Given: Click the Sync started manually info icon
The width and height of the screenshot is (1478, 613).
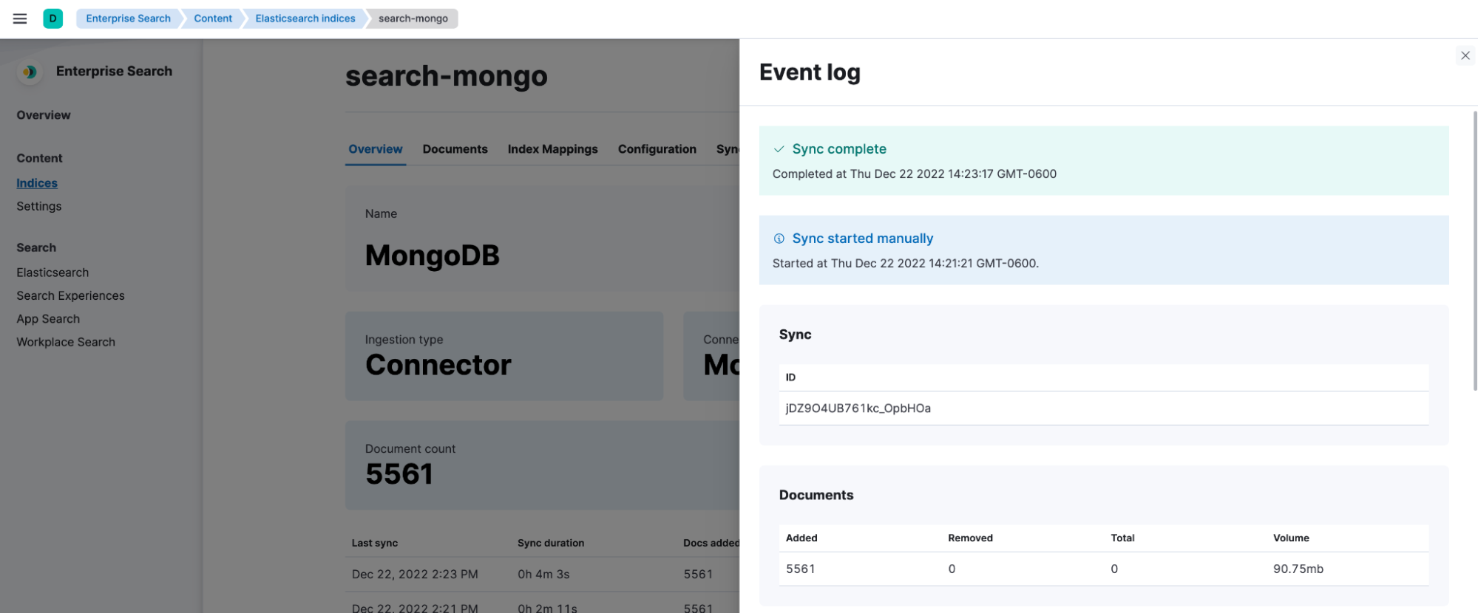Looking at the screenshot, I should click(779, 239).
